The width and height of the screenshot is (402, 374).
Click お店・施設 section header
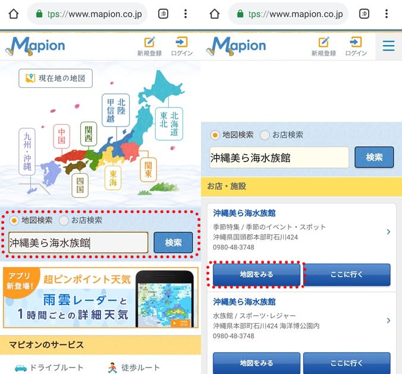(x=301, y=186)
